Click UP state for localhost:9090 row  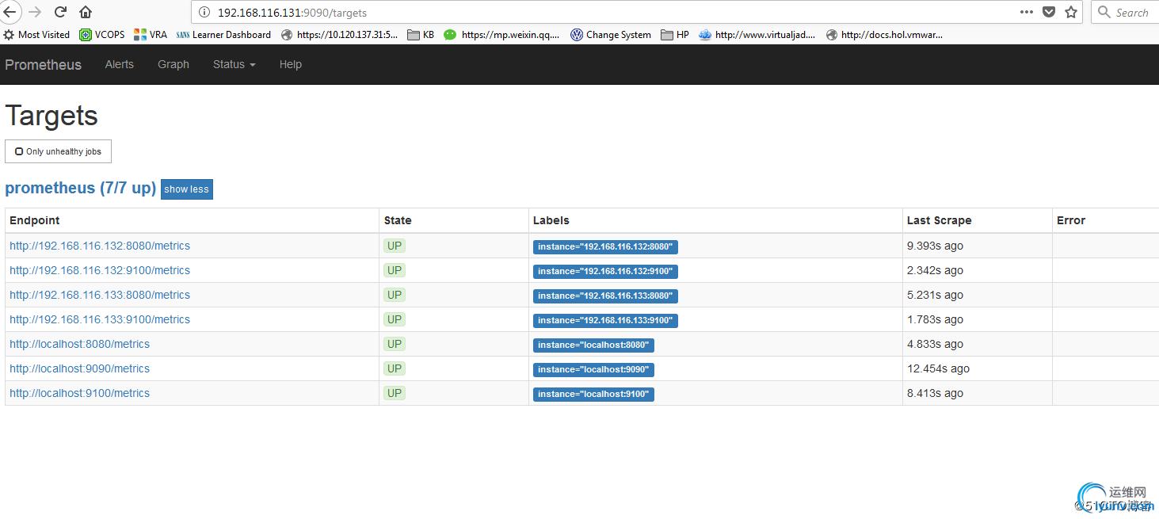click(395, 368)
